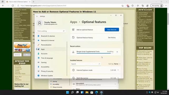Cancel Bangla Script Supplemental Fonts installation
The image size is (169, 95).
click(x=117, y=52)
